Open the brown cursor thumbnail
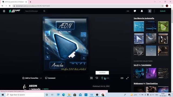The width and height of the screenshot is (173, 97). pyautogui.click(x=163, y=39)
